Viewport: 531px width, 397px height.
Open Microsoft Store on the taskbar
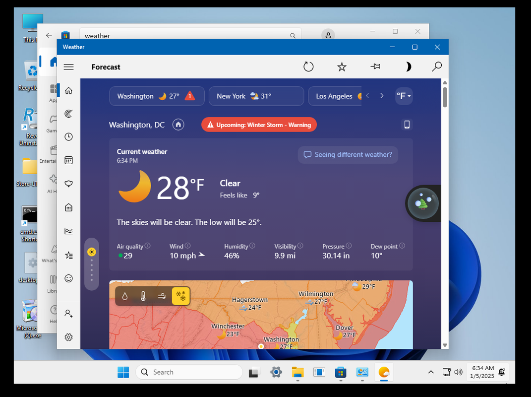point(341,372)
